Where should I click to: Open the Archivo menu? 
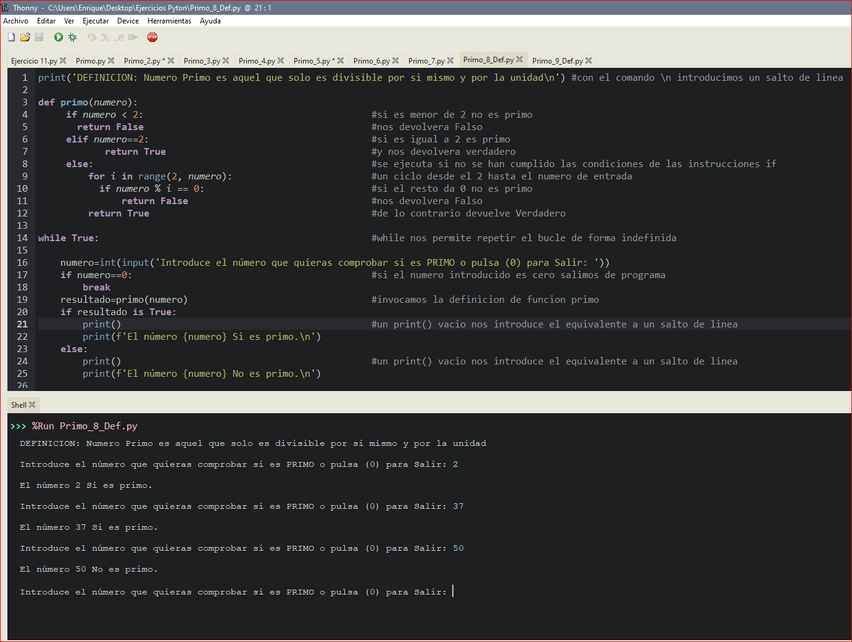(x=15, y=20)
